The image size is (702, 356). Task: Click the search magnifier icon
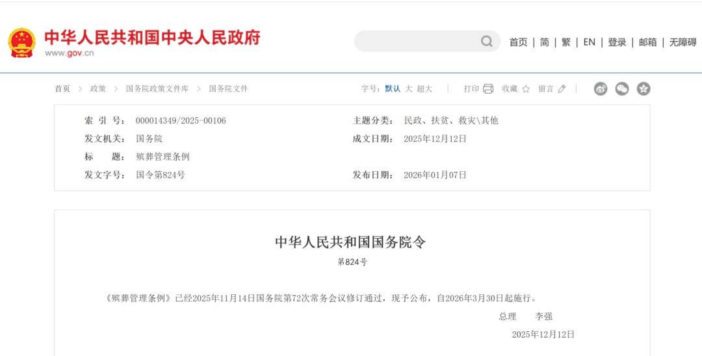coord(487,42)
